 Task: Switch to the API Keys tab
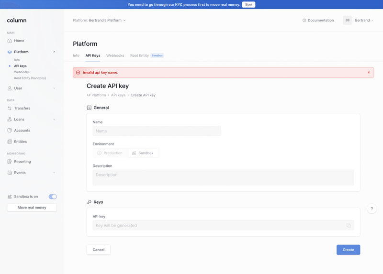click(x=93, y=55)
